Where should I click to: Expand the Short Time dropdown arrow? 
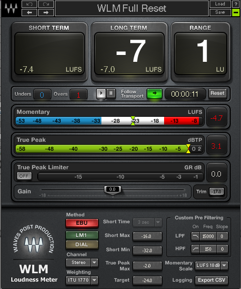(158, 222)
